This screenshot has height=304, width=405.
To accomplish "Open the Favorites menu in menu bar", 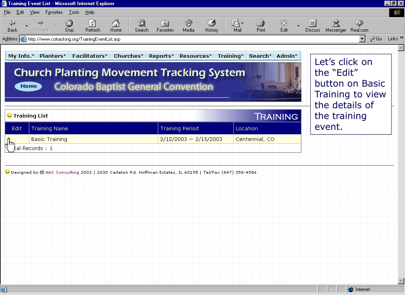I will pos(54,12).
